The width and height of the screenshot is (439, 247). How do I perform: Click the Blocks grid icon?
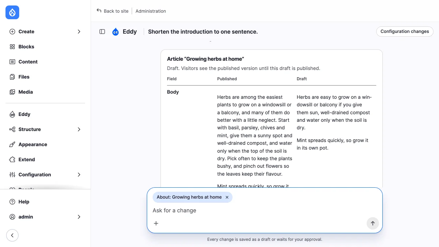point(12,47)
